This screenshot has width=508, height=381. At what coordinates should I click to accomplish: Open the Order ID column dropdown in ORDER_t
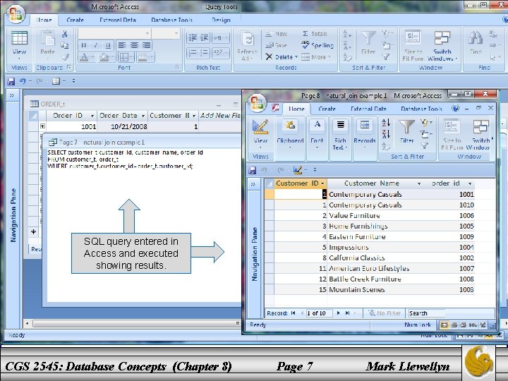pos(92,116)
